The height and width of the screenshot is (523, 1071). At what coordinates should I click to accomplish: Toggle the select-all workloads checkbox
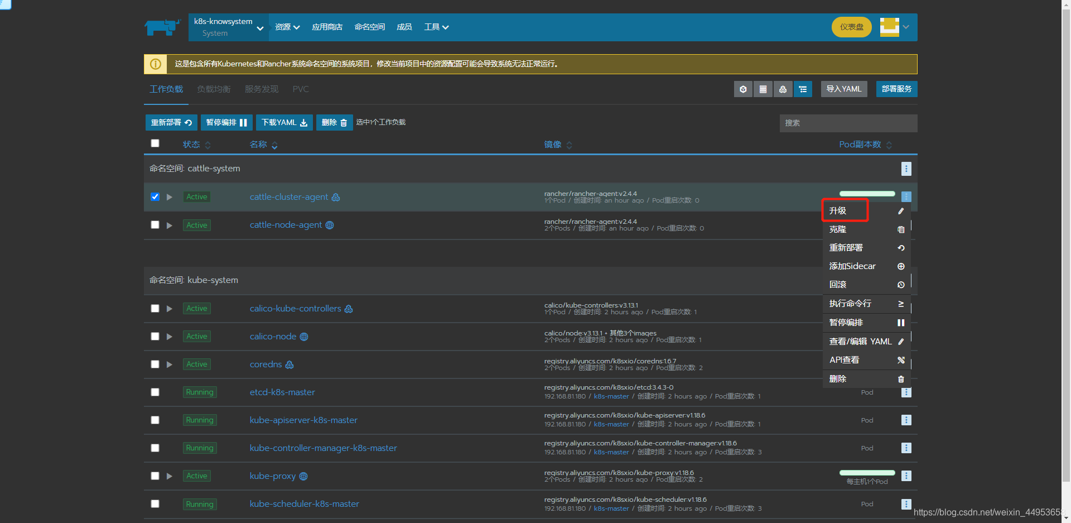click(x=155, y=143)
